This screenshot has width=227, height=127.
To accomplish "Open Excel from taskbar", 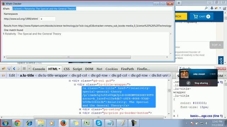I will tap(87, 123).
